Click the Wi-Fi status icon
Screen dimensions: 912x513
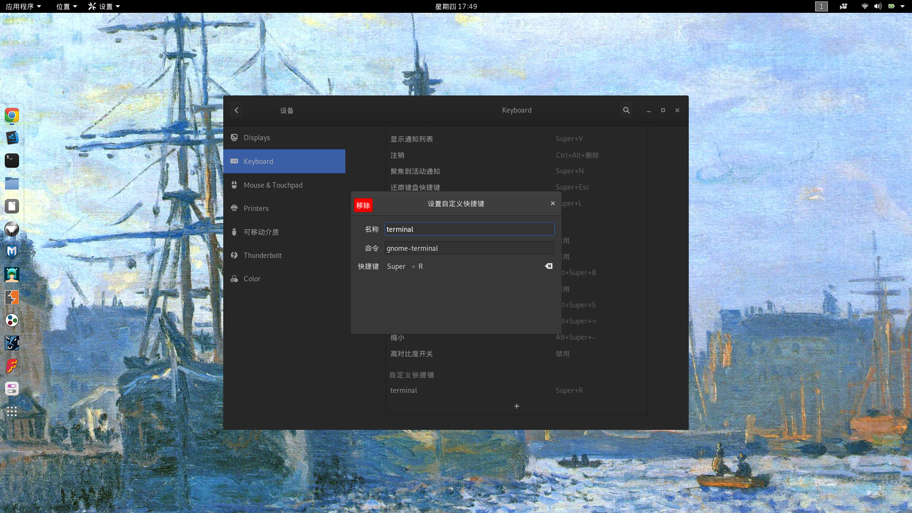864,6
